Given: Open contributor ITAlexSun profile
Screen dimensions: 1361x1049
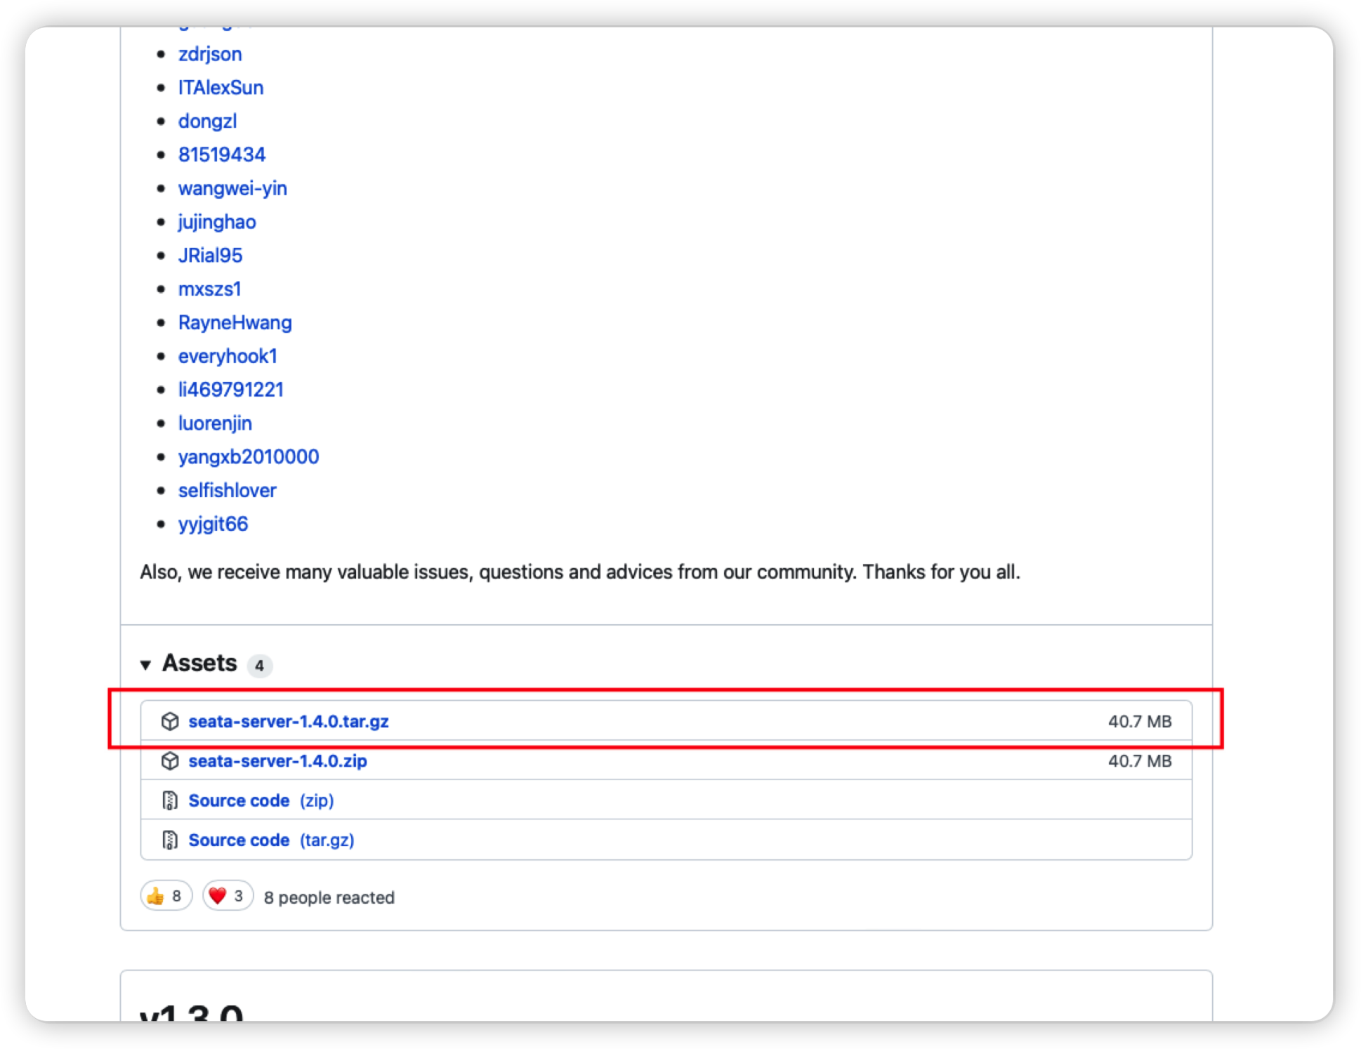Looking at the screenshot, I should click(x=221, y=88).
